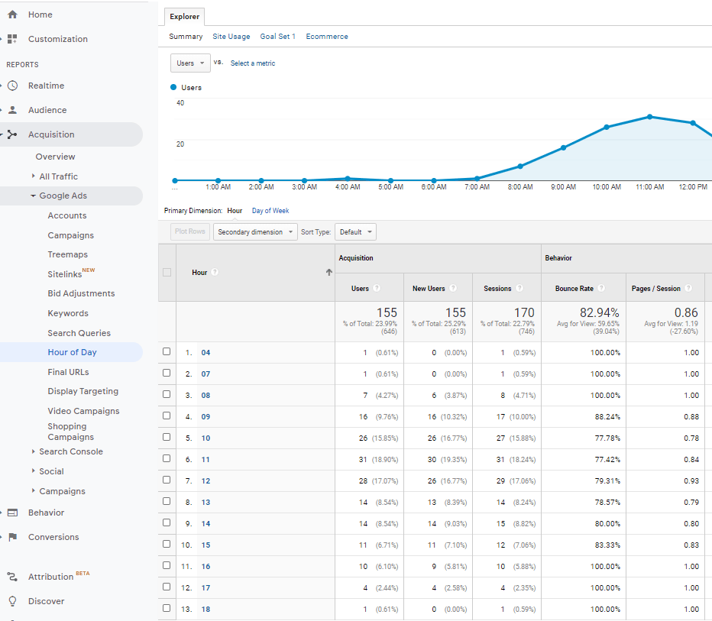Switch to the Ecommerce tab
The height and width of the screenshot is (621, 712).
(x=326, y=37)
